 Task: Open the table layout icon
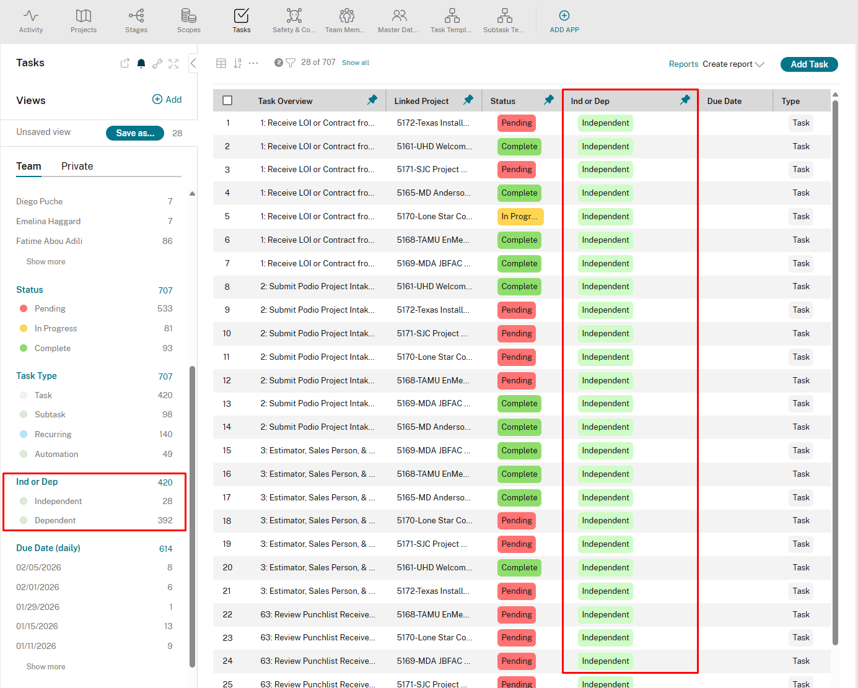click(x=221, y=63)
